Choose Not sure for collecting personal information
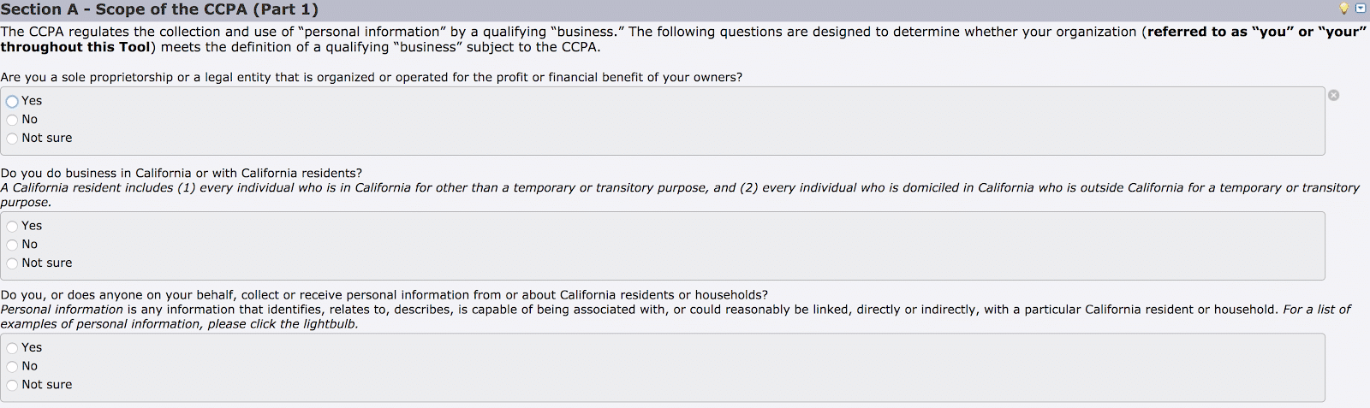1370x408 pixels. pyautogui.click(x=12, y=385)
